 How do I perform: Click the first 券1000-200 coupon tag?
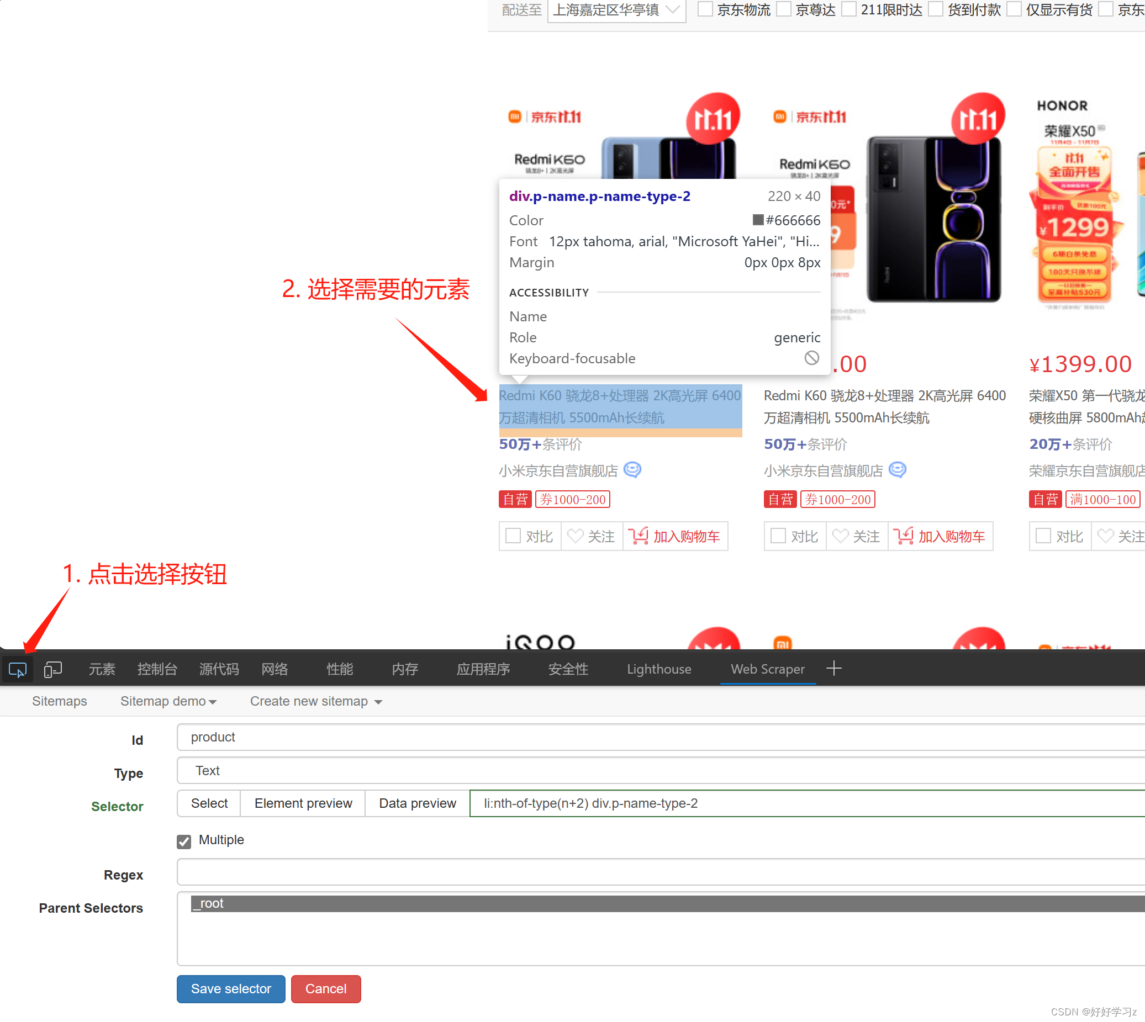pos(572,499)
